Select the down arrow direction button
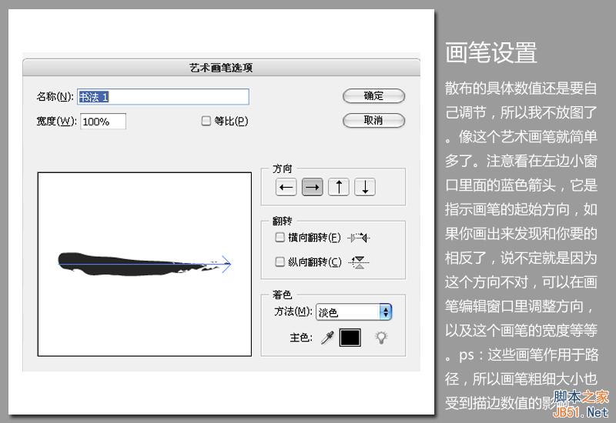 (365, 187)
